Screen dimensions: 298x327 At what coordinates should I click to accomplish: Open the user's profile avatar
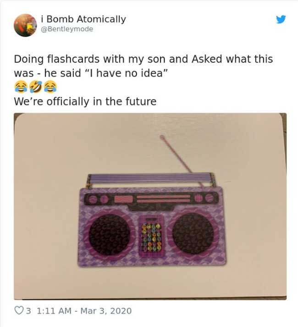[25, 25]
